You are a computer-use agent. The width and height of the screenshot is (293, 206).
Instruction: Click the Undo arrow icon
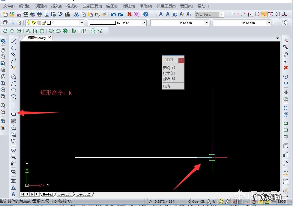[x=113, y=14]
